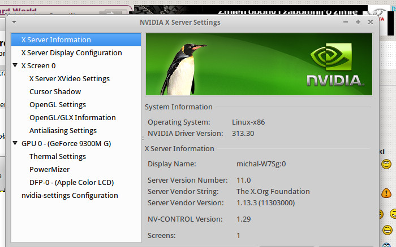Click the driver version value 313.30
This screenshot has height=247, width=396.
[x=243, y=134]
